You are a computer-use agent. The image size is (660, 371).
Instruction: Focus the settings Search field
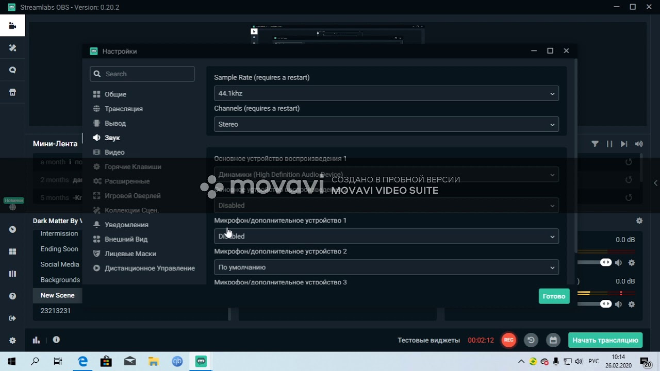[142, 74]
